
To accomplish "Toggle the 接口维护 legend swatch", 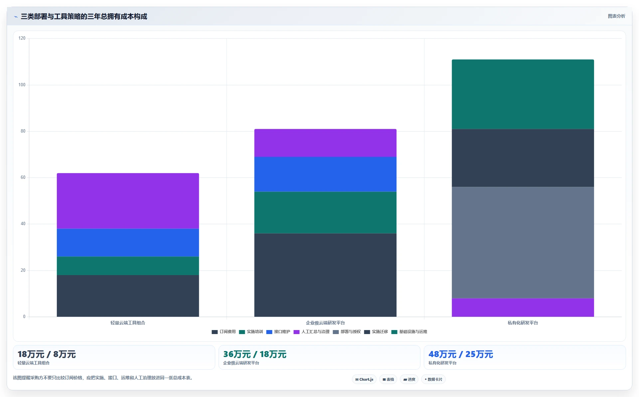I will click(x=269, y=332).
